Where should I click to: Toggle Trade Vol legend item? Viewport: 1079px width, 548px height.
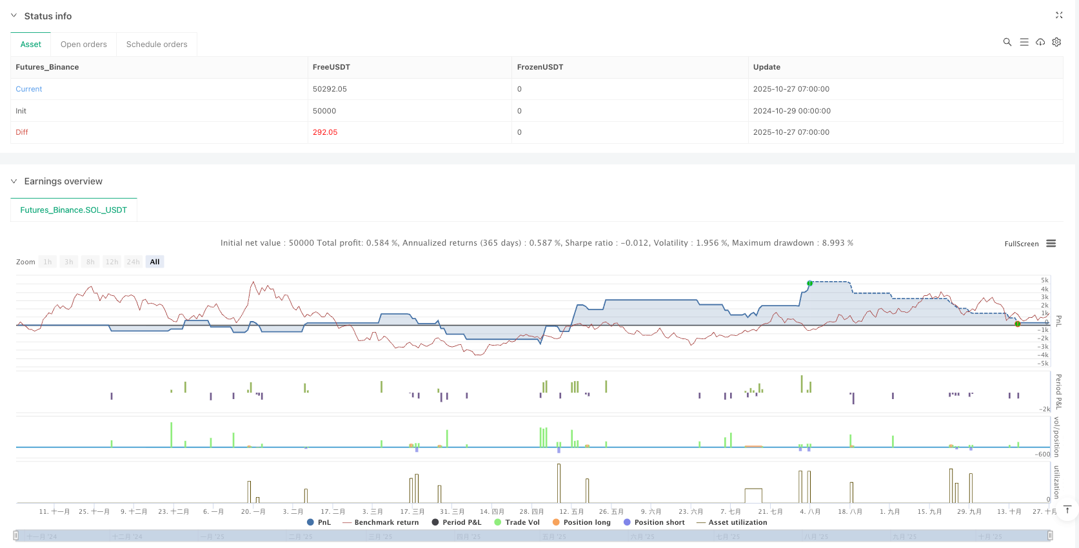tap(517, 522)
